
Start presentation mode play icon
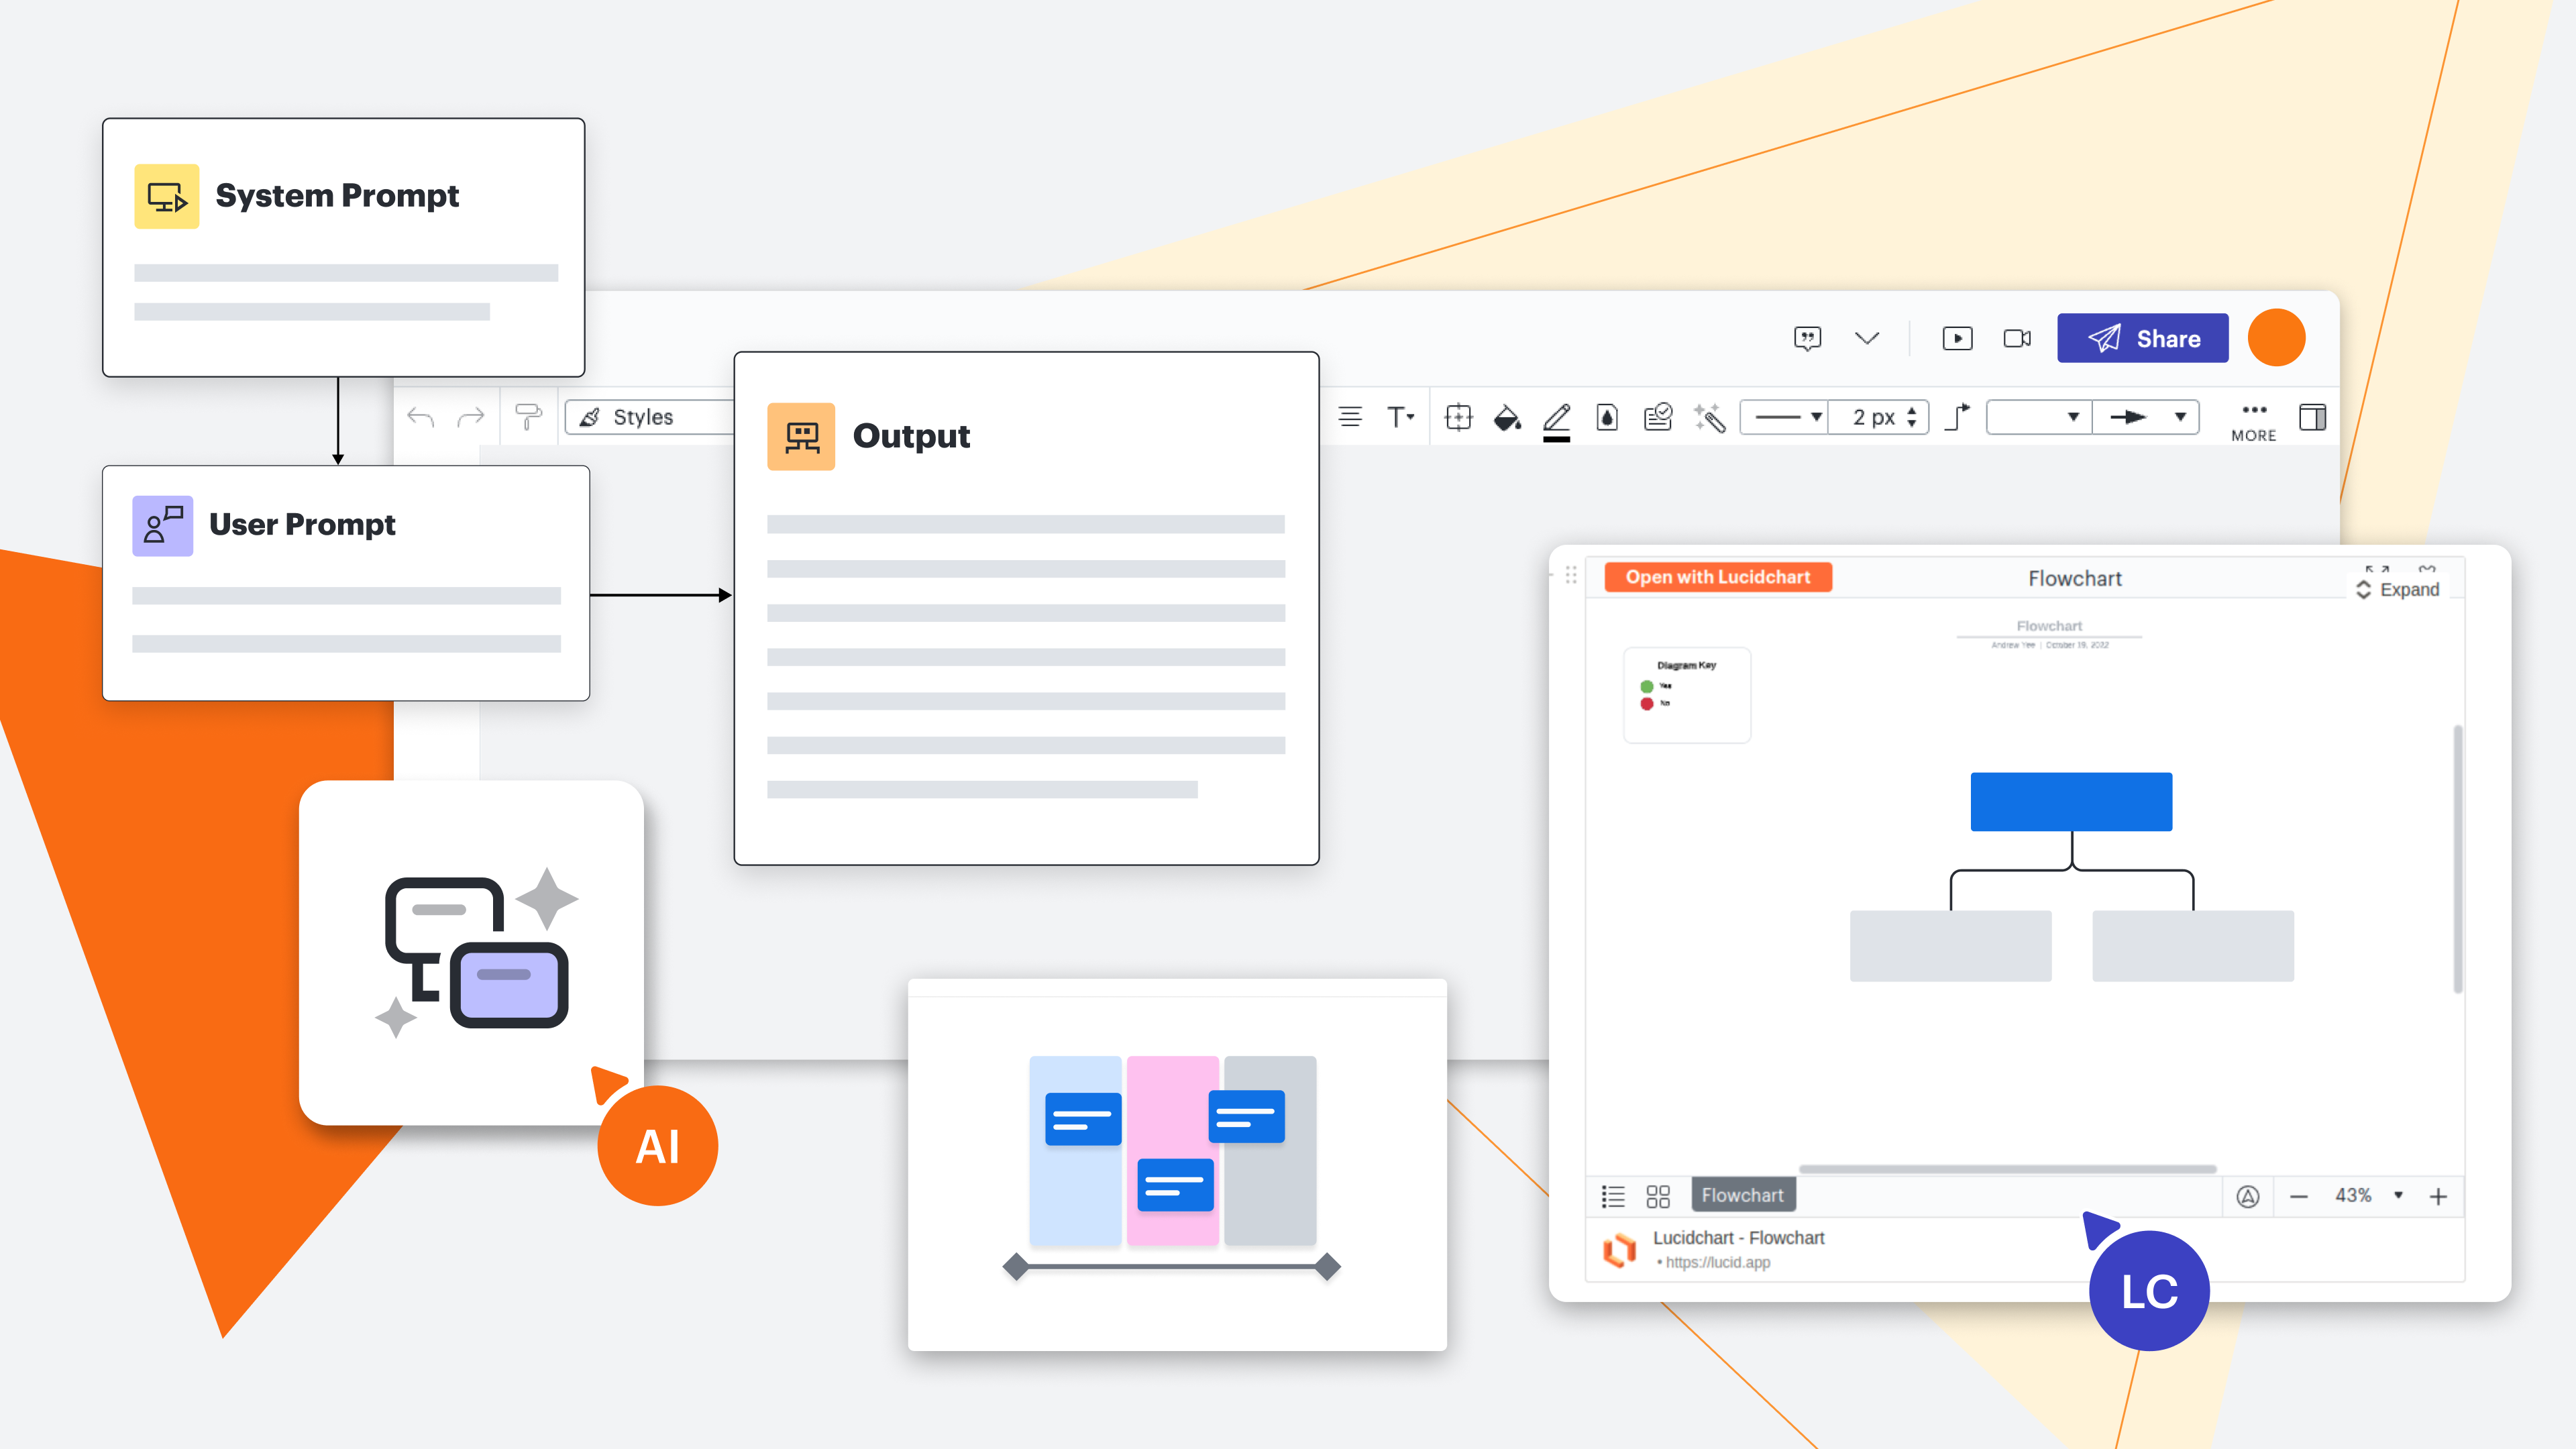point(1957,338)
